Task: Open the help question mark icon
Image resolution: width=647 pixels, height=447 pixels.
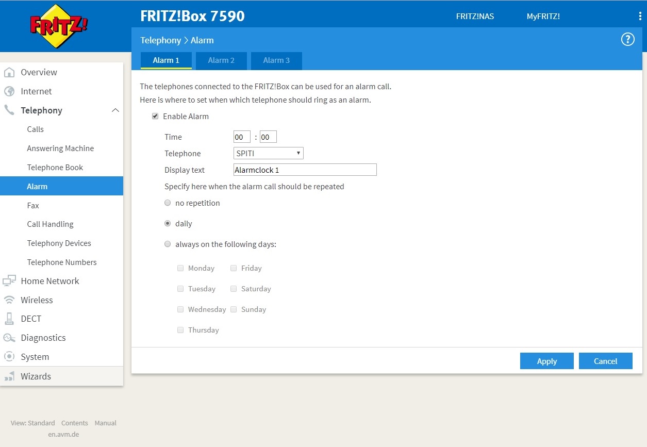Action: pos(627,39)
